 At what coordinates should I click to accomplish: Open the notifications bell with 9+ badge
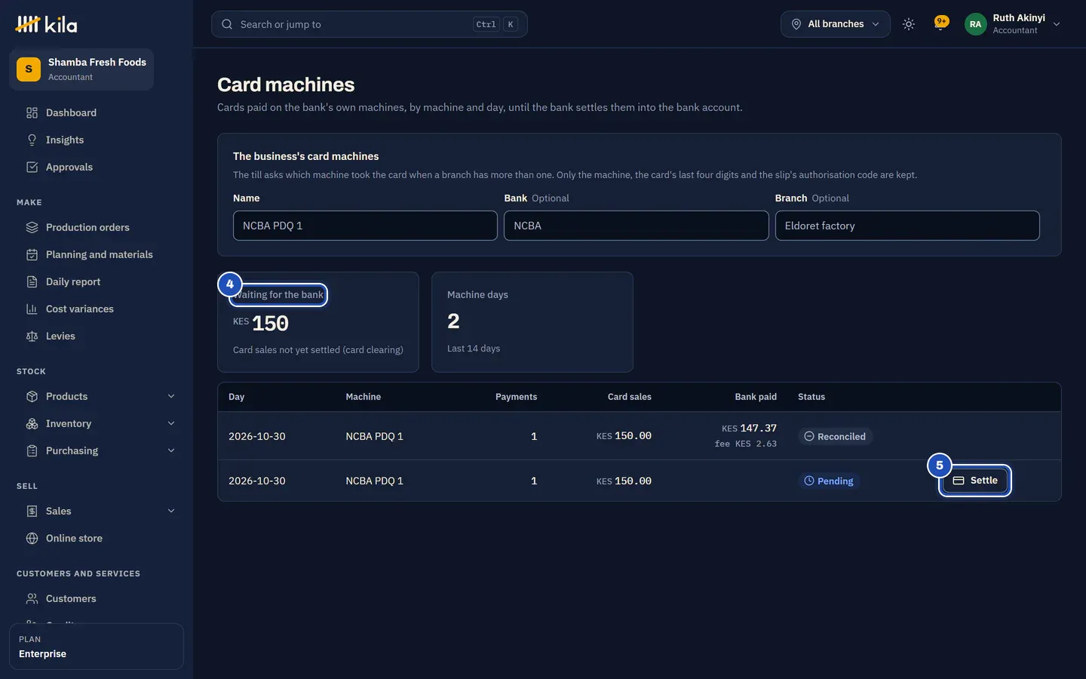click(x=940, y=23)
